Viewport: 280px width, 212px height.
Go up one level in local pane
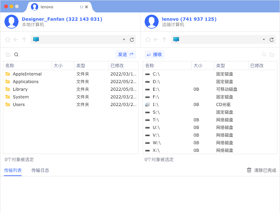coord(24,39)
